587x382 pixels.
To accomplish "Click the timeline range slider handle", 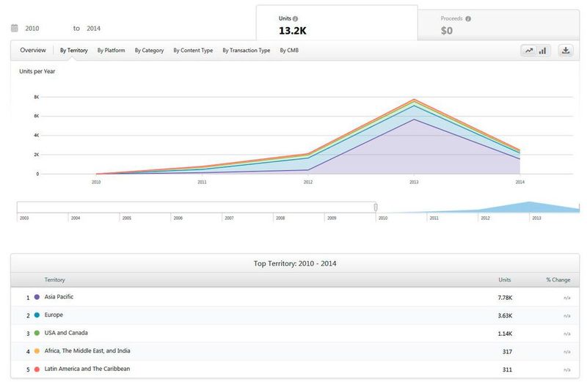I will click(376, 207).
